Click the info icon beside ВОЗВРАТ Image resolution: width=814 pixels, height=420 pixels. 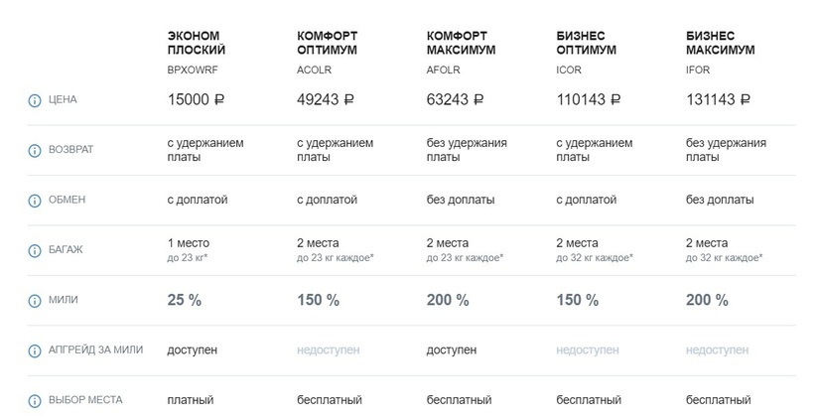point(34,150)
